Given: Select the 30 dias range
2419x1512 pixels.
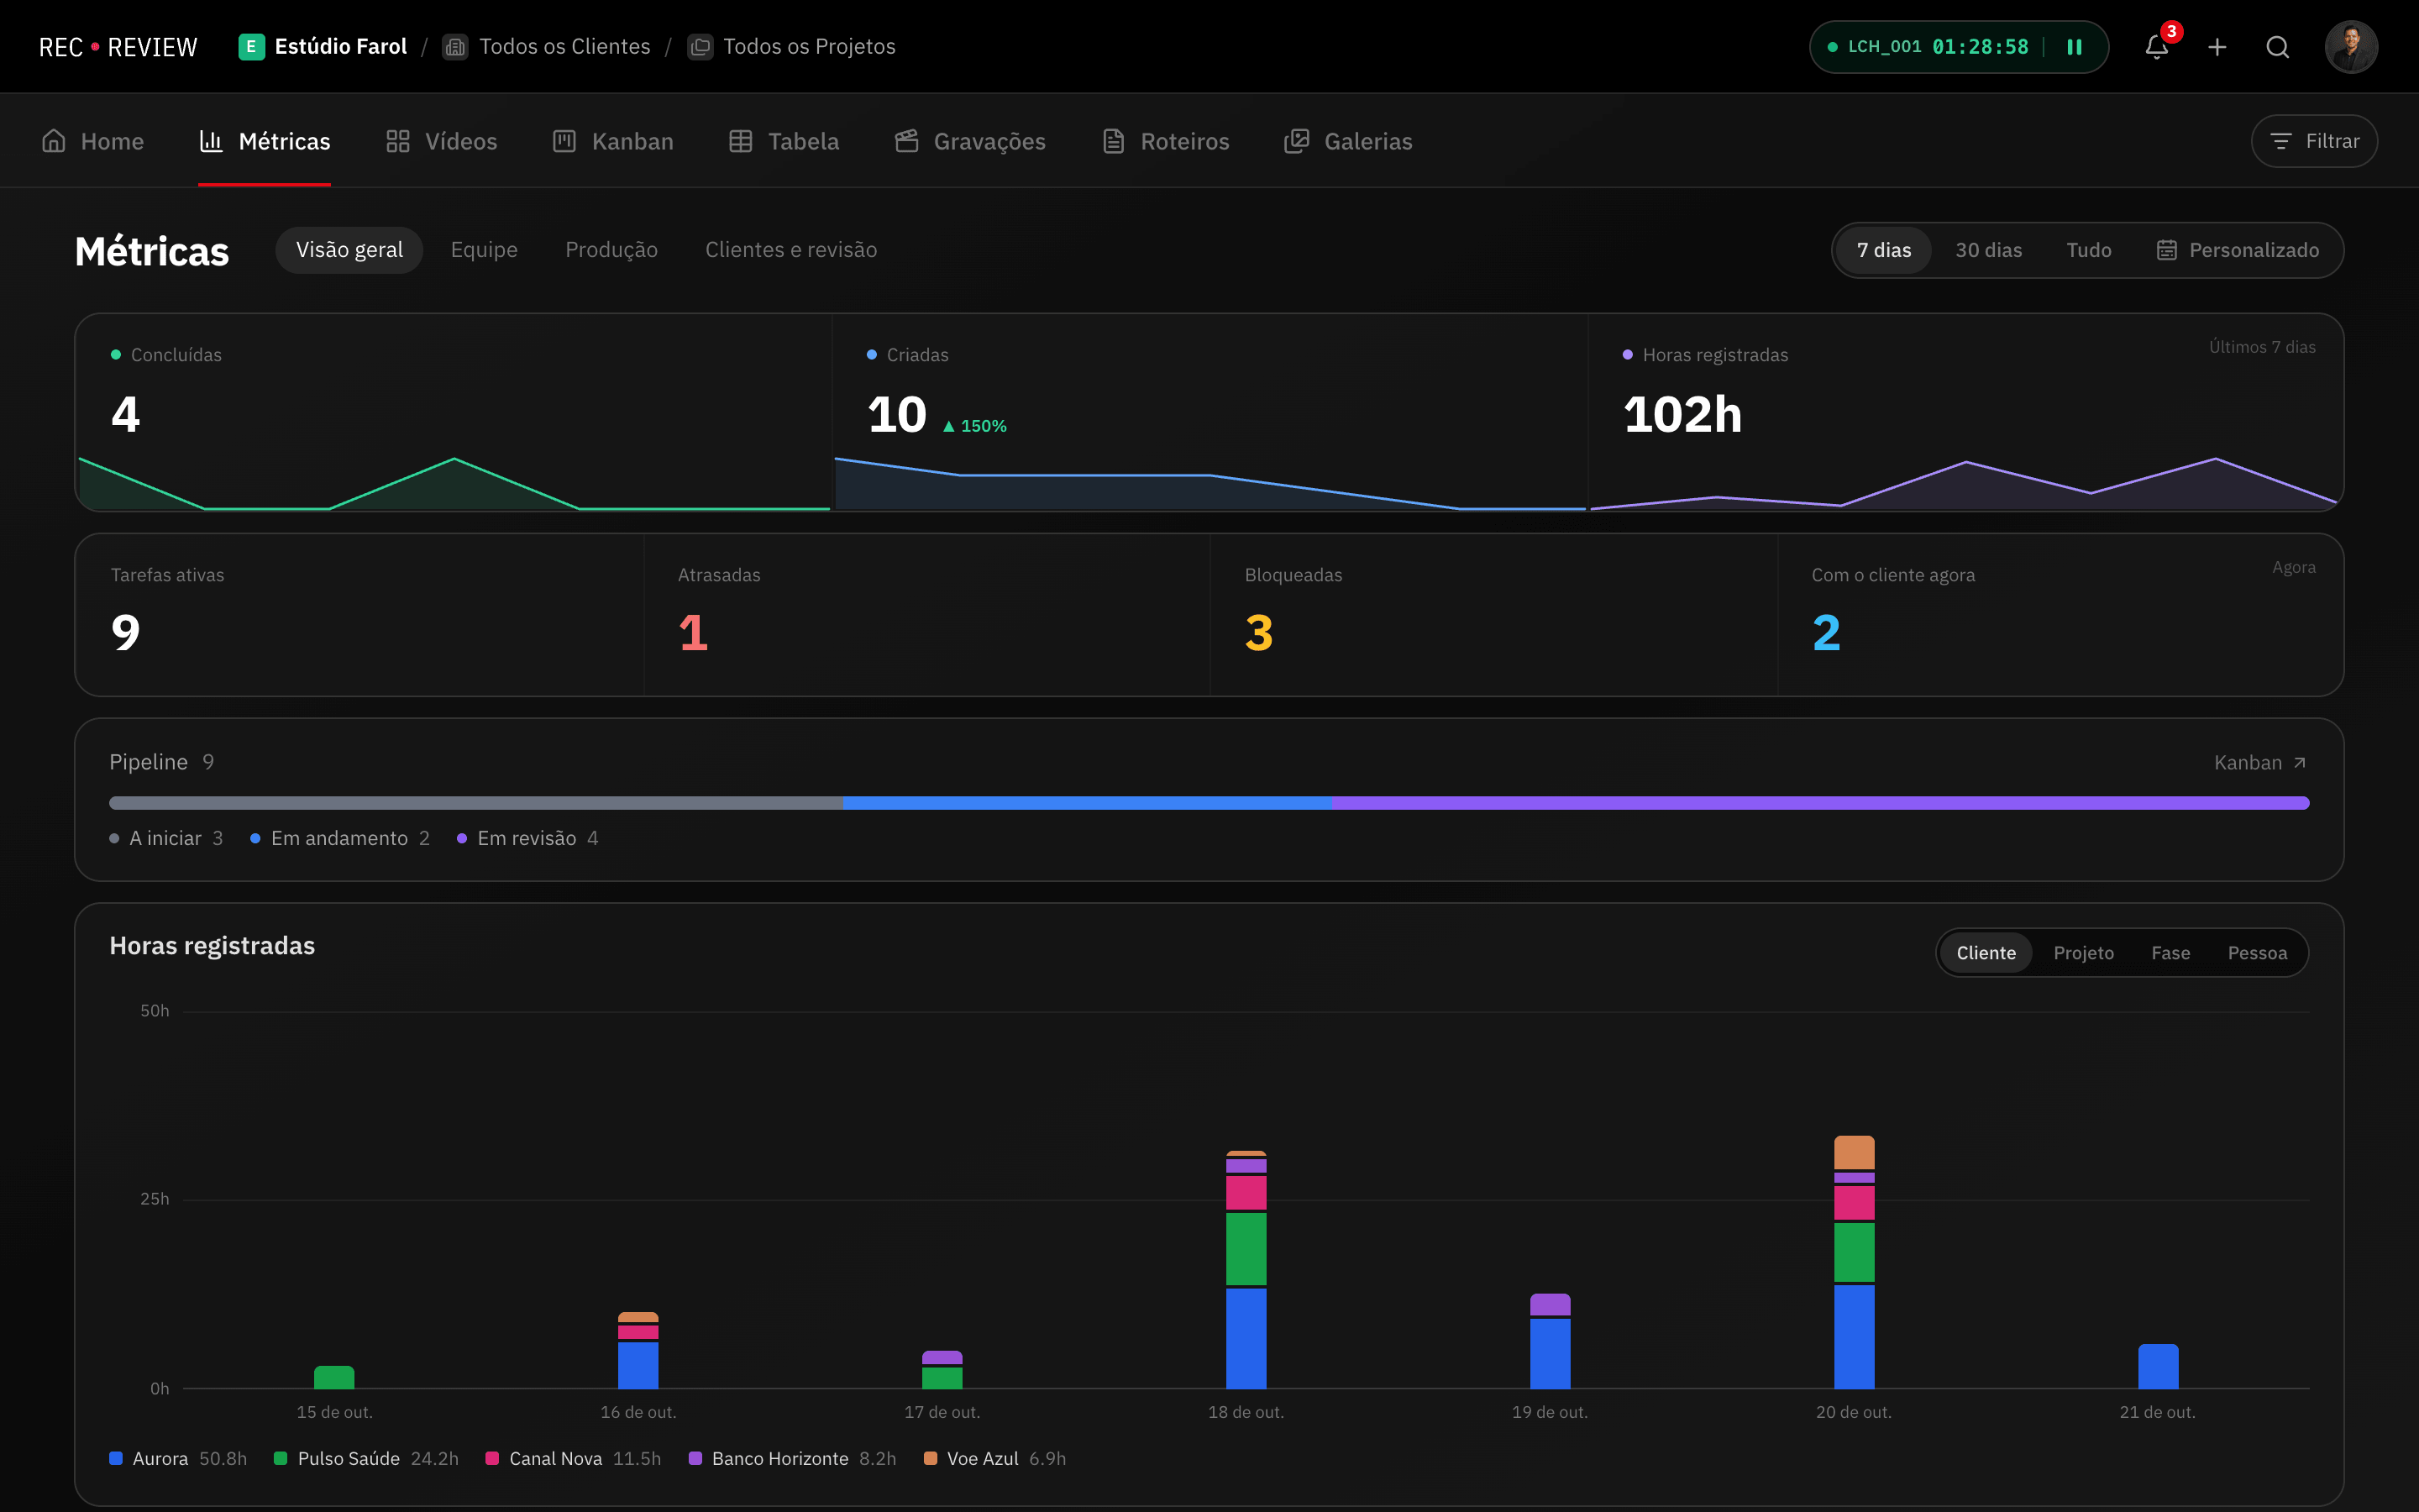Looking at the screenshot, I should (x=1988, y=250).
